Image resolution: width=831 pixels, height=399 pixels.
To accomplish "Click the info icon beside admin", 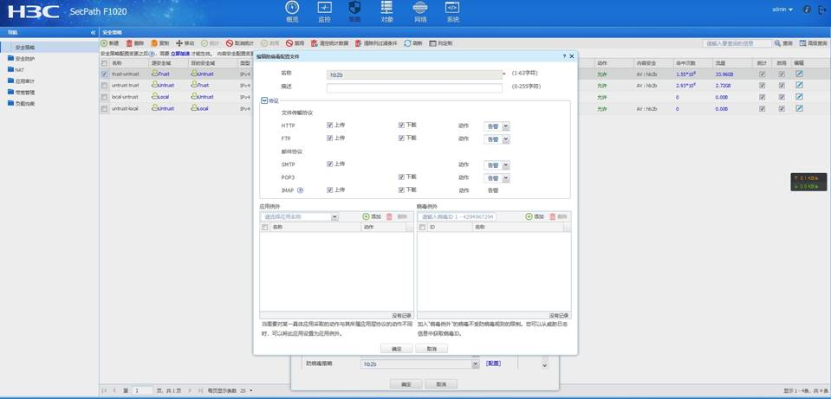I will pyautogui.click(x=807, y=10).
